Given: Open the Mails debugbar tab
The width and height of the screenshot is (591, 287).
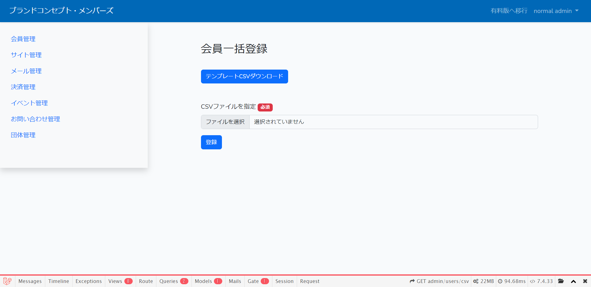Looking at the screenshot, I should 235,281.
